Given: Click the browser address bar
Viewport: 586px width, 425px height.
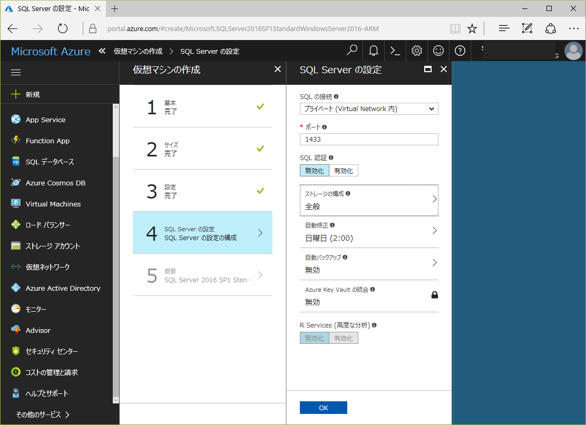Looking at the screenshot, I should [243, 29].
